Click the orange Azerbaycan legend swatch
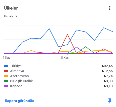The image size is (116, 107). [6, 76]
